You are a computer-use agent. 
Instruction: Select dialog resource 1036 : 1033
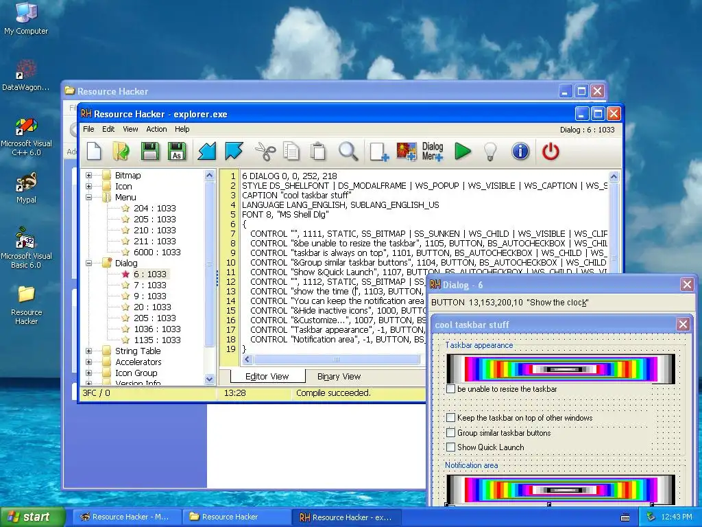(157, 329)
